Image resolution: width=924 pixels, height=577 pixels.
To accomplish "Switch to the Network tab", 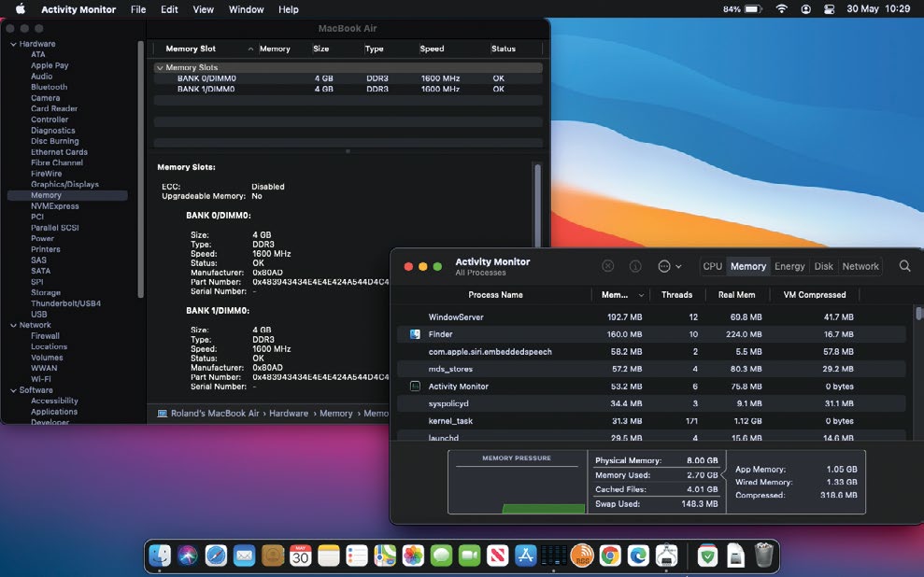I will tap(860, 266).
